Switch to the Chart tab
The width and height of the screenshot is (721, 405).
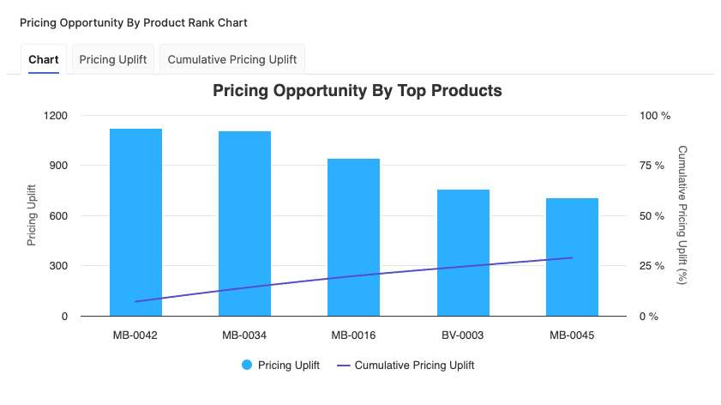44,60
